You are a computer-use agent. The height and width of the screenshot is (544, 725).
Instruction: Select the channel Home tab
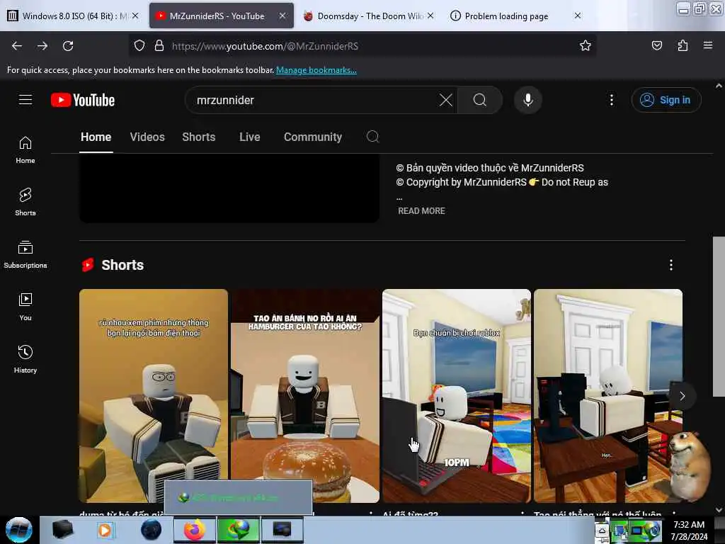96,137
